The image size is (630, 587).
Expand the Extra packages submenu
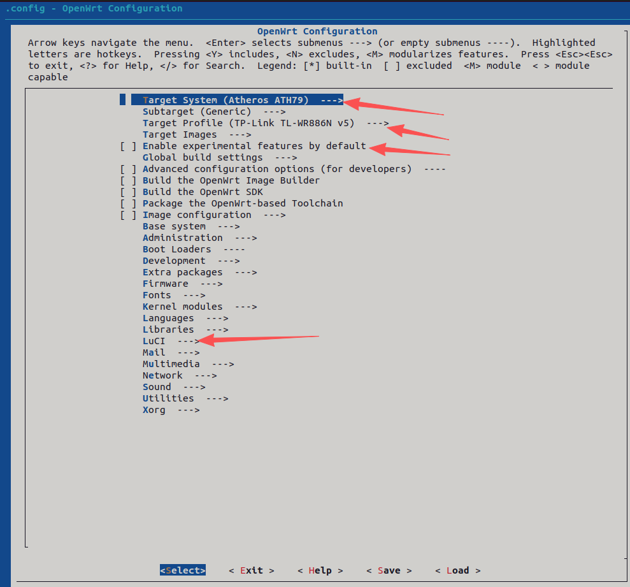(199, 272)
